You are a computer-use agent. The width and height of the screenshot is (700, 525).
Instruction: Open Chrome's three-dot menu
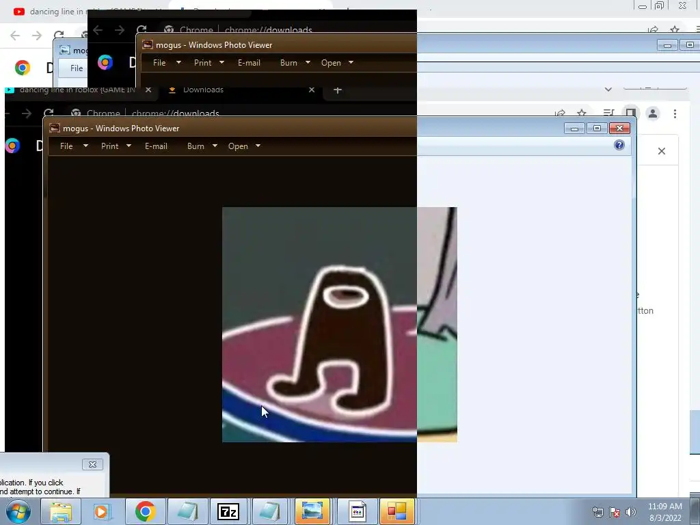click(x=675, y=113)
